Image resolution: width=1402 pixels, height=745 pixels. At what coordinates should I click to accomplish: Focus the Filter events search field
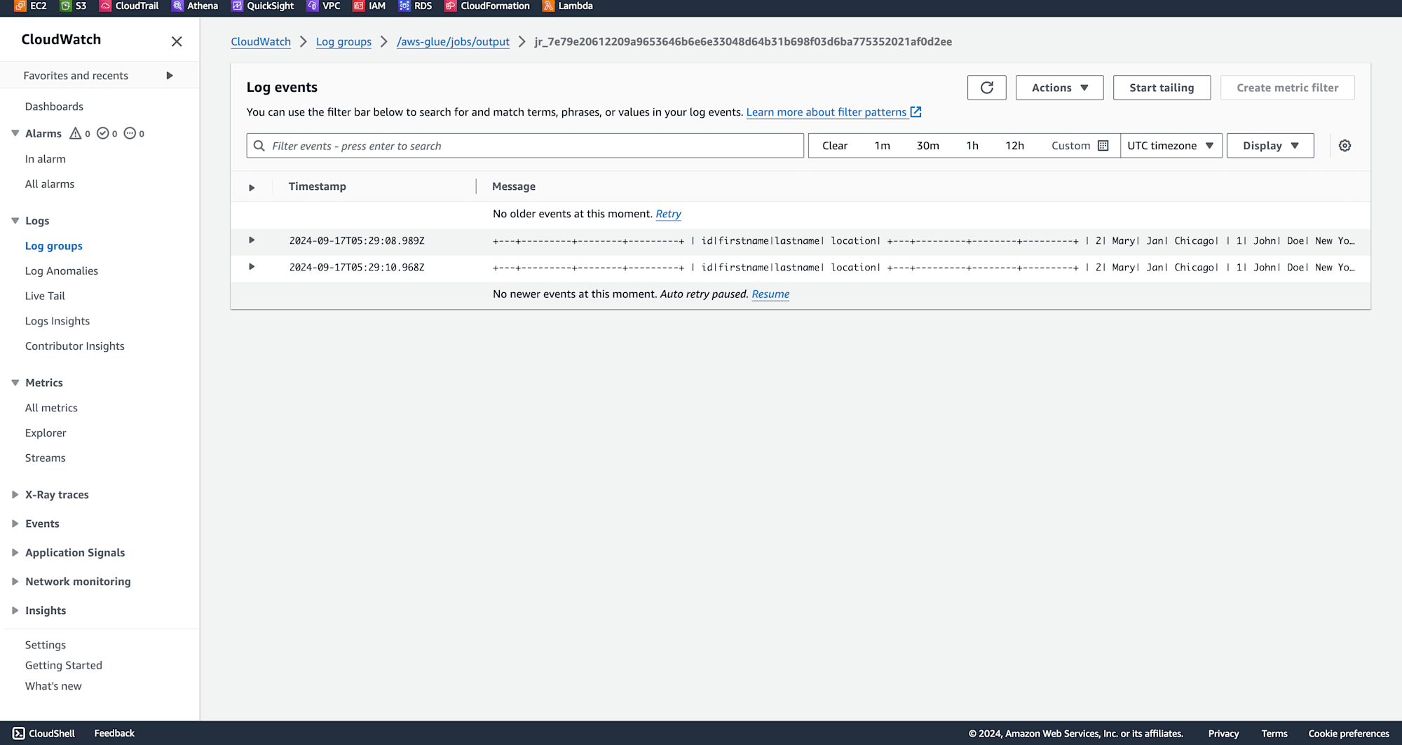coord(525,146)
